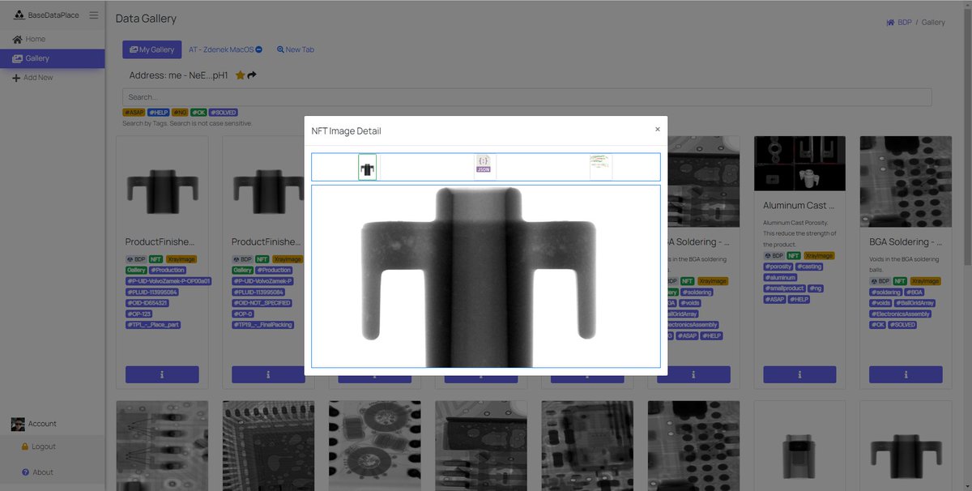The width and height of the screenshot is (972, 491).
Task: Click Gallery breadcrumb text
Action: 933,23
